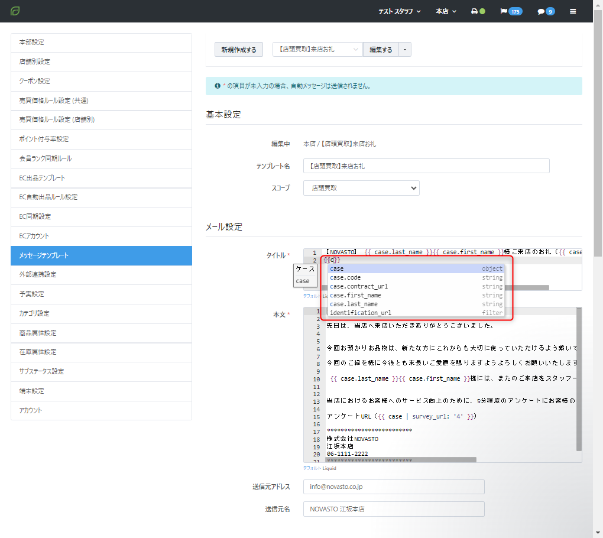Open 商品属性設定 in the sidebar
The width and height of the screenshot is (603, 538).
(101, 333)
